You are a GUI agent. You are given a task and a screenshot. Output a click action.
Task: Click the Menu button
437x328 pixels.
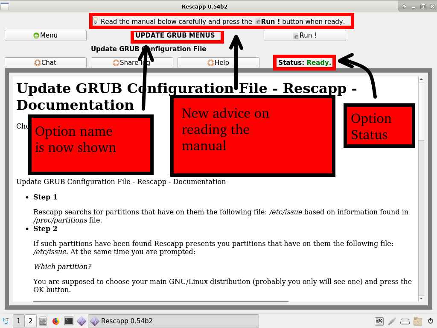pyautogui.click(x=46, y=35)
